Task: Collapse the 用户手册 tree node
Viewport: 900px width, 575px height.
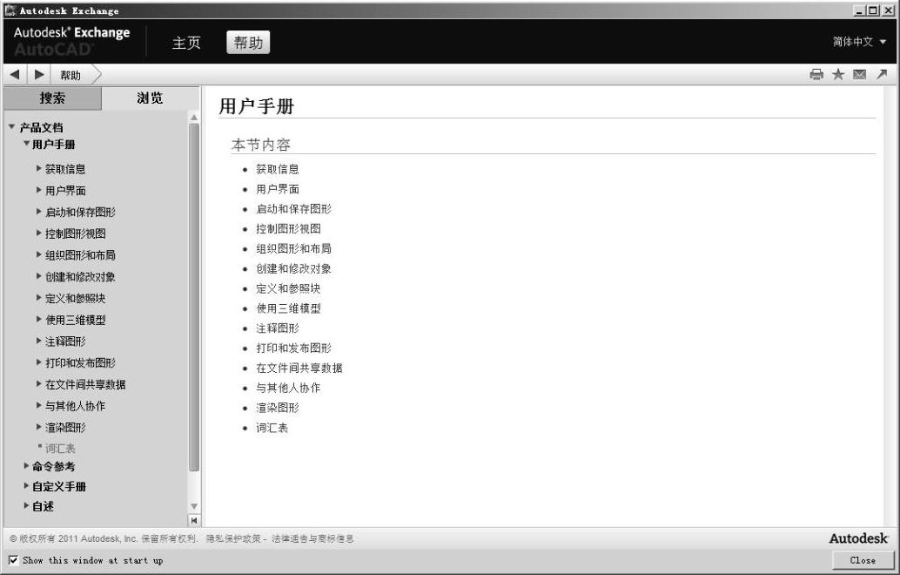Action: click(26, 144)
